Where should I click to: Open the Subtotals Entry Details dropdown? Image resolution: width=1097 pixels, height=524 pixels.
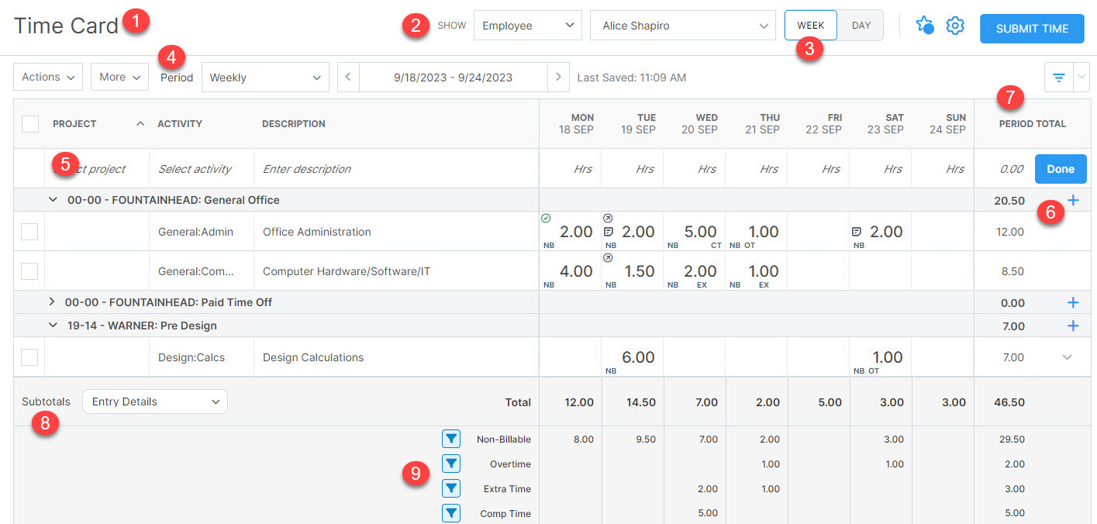click(155, 402)
